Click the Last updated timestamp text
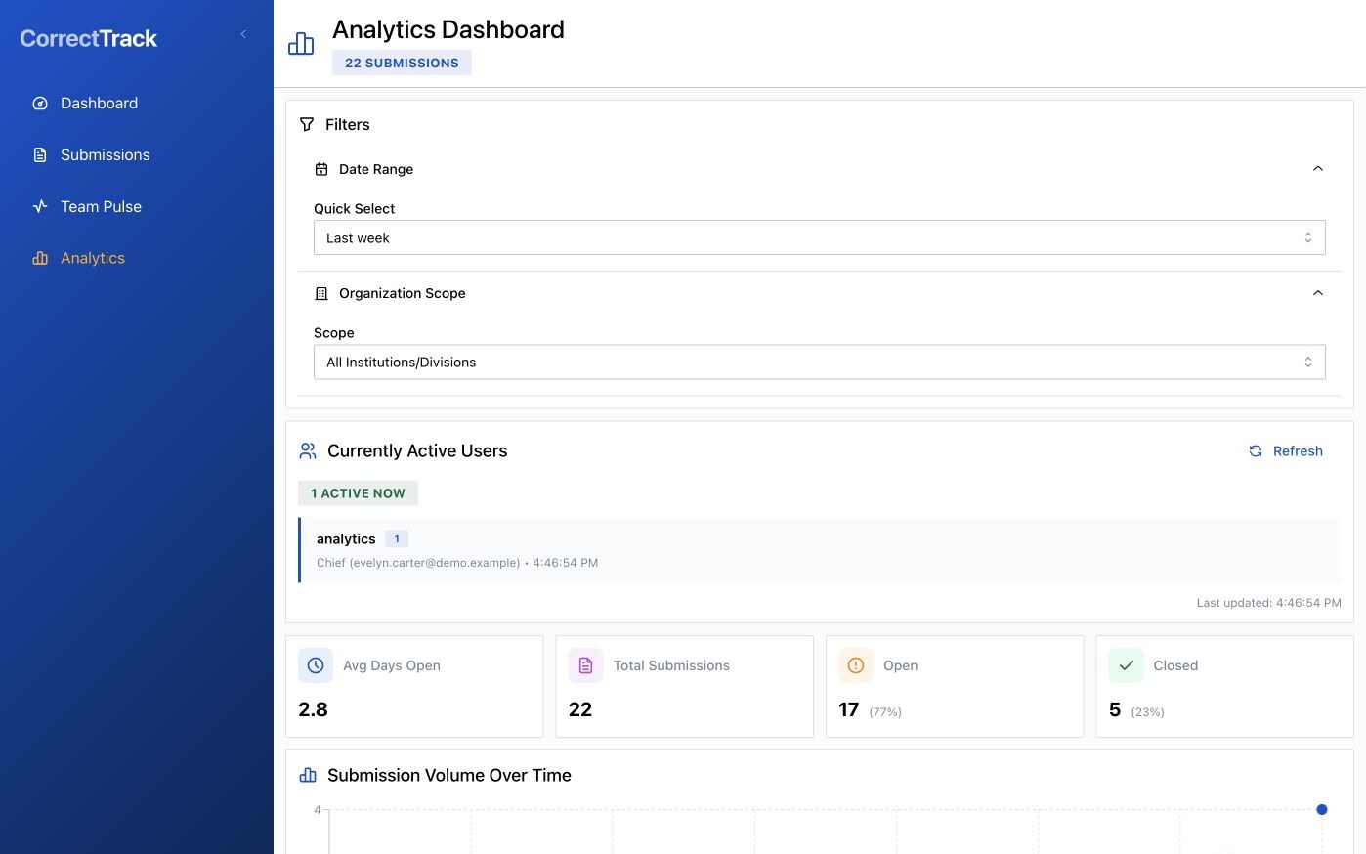 coord(1269,603)
